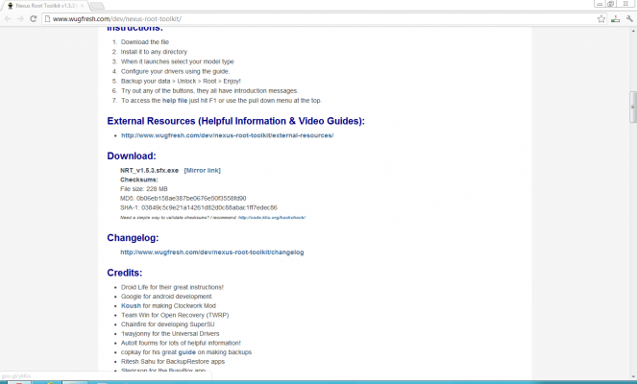Viewport: 637px width, 384px height.
Task: Open the external-resources URL link
Action: (x=227, y=135)
